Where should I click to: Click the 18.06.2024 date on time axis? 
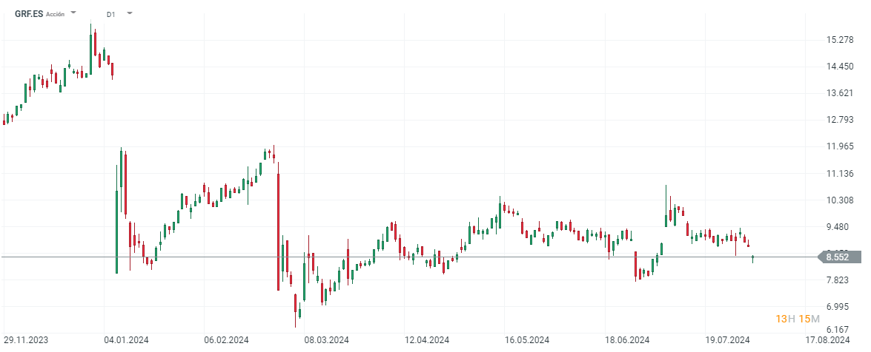(627, 340)
